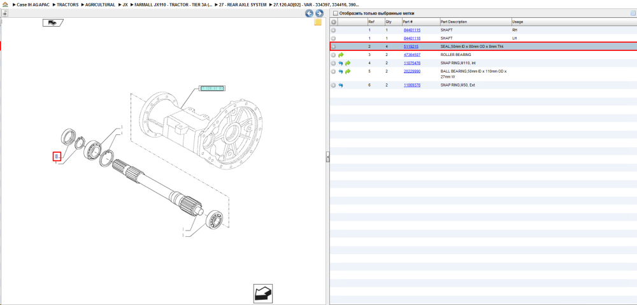Open 'Case IH AG APAC' breadcrumb
Image resolution: width=637 pixels, height=305 pixels.
33,4
